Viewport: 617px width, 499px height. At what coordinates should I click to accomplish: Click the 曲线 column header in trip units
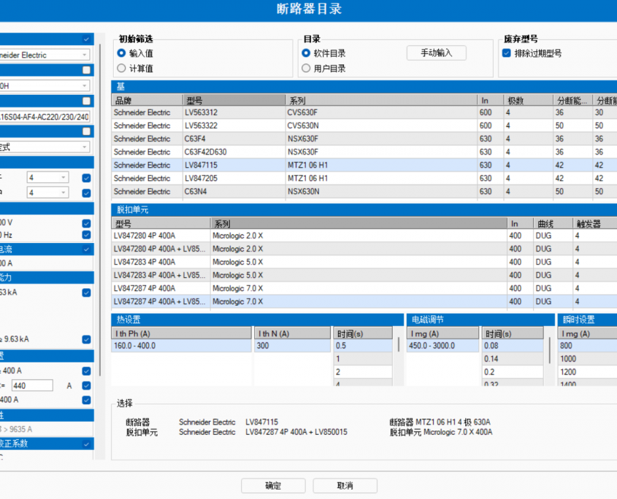tap(553, 224)
